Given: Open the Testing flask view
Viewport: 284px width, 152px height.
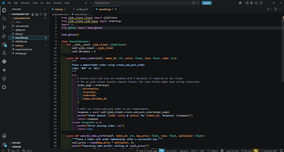Looking at the screenshot, I should coord(4,53).
